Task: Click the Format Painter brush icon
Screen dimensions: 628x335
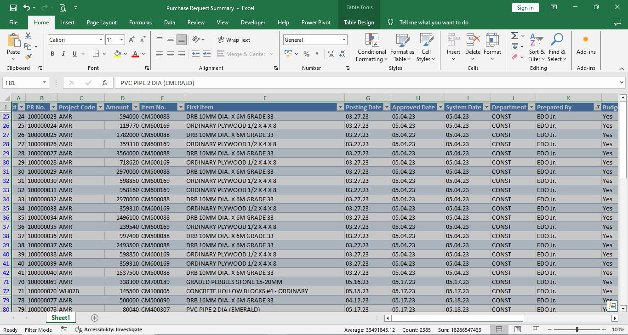Action: point(28,57)
